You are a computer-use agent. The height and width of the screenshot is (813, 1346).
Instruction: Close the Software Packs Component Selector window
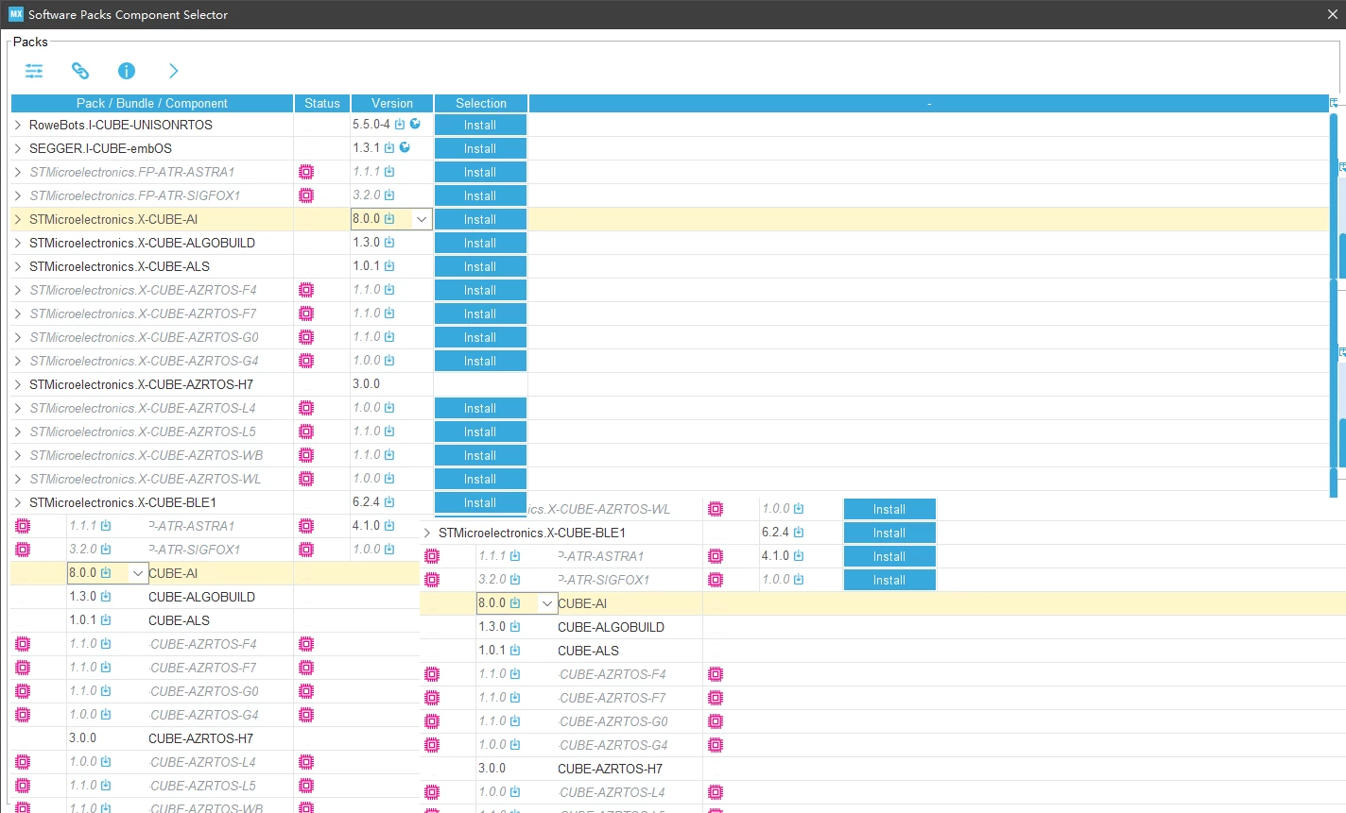coord(1332,14)
